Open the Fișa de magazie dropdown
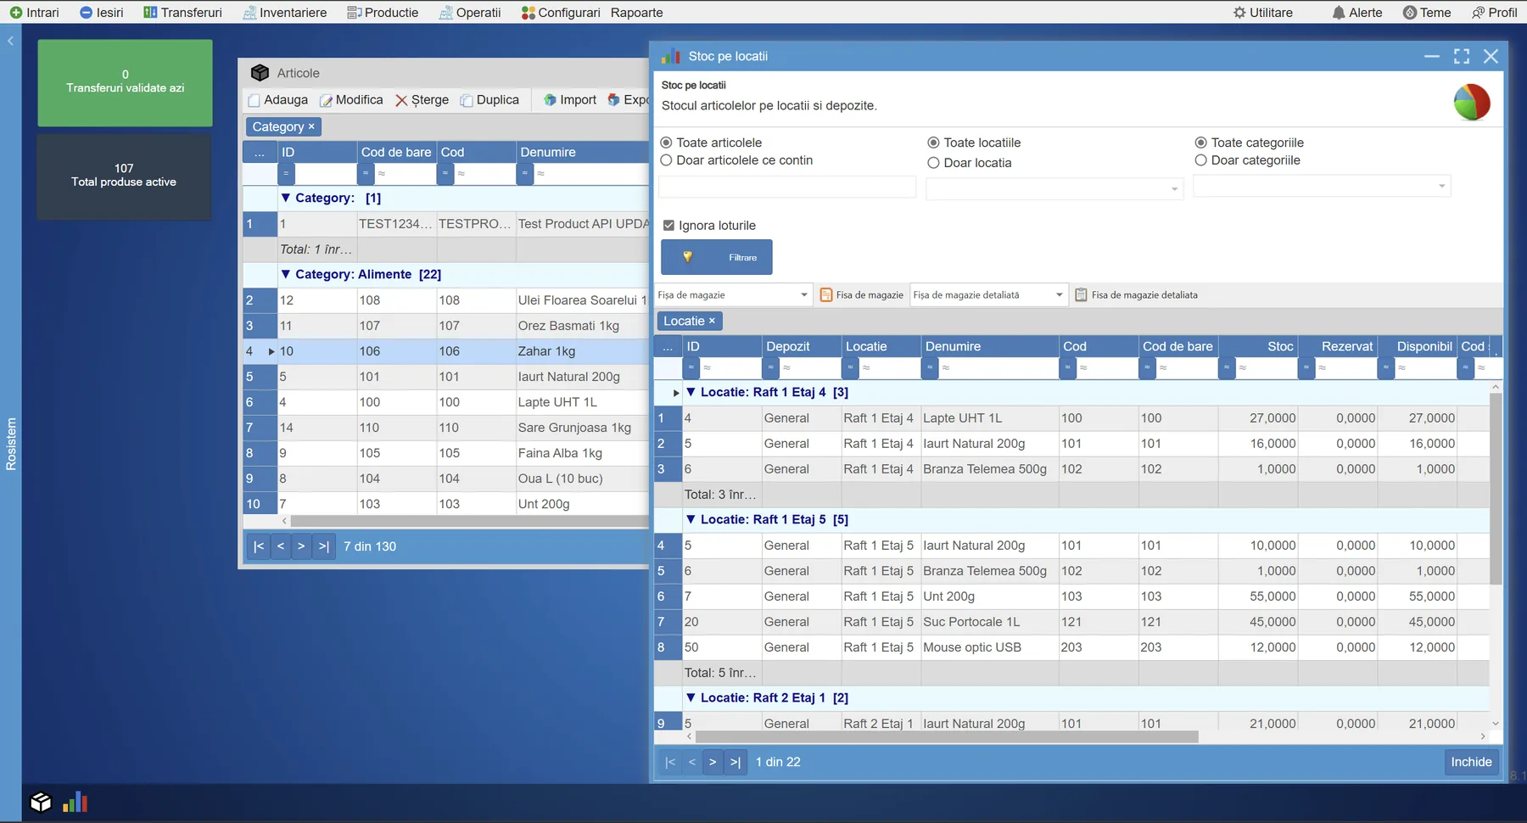This screenshot has height=823, width=1527. coord(803,295)
